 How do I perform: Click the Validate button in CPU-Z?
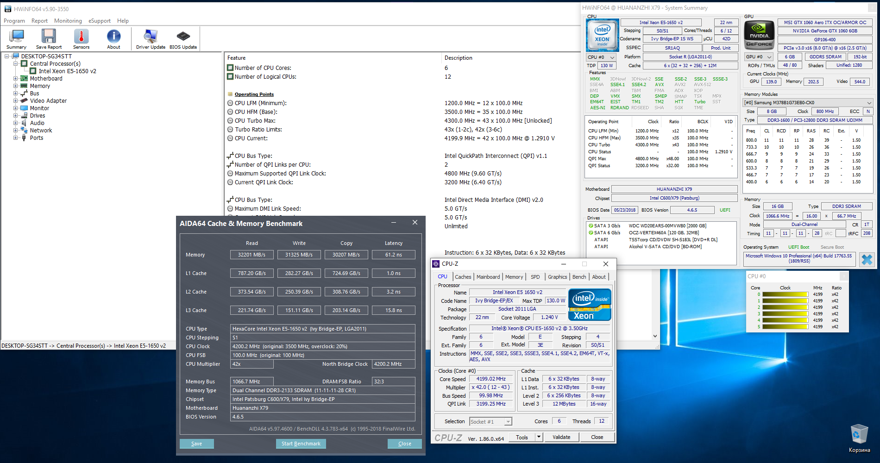tap(561, 437)
